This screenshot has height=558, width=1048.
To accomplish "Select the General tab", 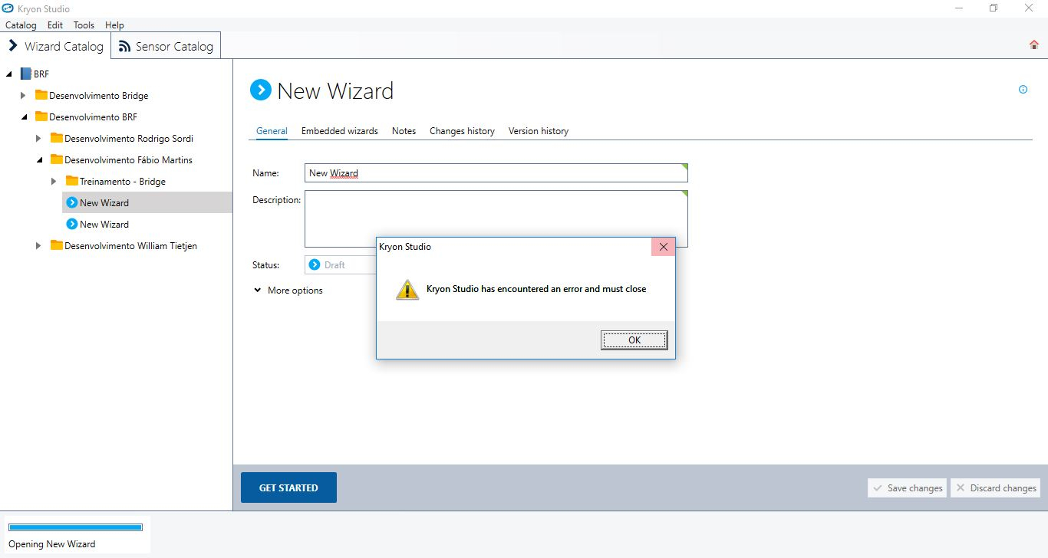I will (272, 131).
